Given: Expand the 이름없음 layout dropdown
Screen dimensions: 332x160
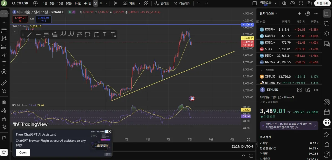Looking at the screenshot, I should [x=275, y=3].
